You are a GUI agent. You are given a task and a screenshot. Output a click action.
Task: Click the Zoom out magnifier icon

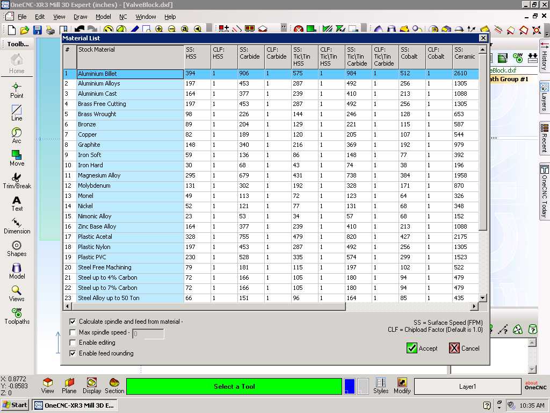pyautogui.click(x=171, y=29)
